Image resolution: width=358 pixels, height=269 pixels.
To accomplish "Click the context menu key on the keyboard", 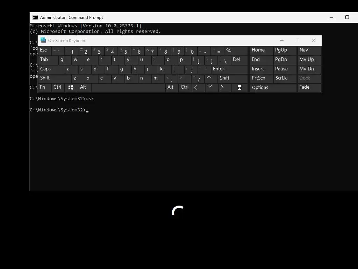I will pos(239,88).
